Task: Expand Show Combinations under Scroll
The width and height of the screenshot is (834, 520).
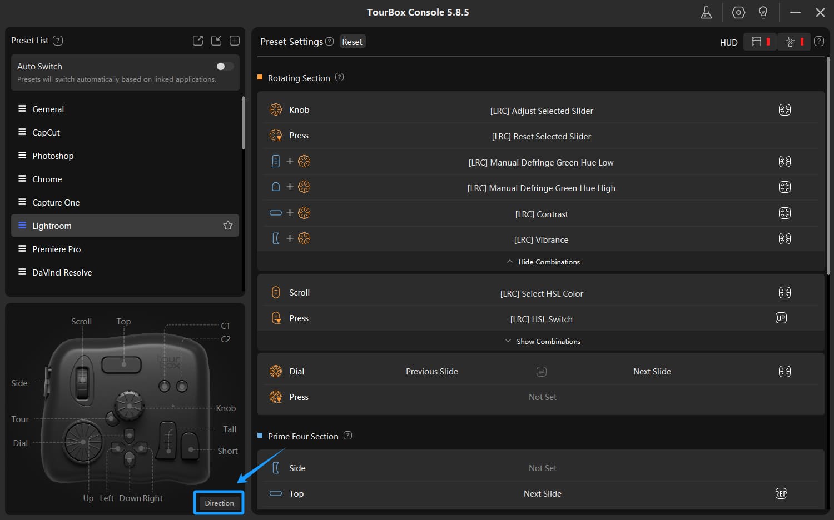Action: [x=543, y=341]
